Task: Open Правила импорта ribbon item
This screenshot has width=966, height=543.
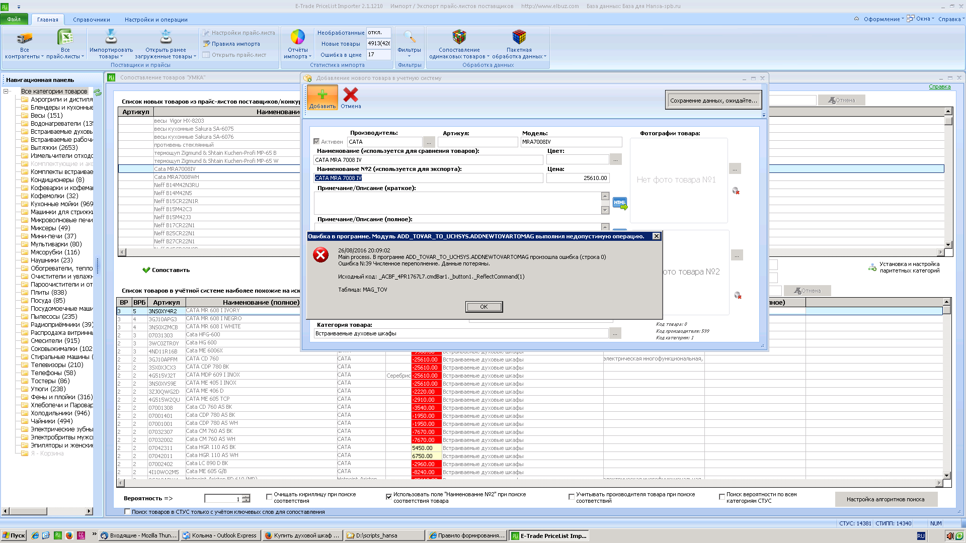Action: tap(231, 44)
